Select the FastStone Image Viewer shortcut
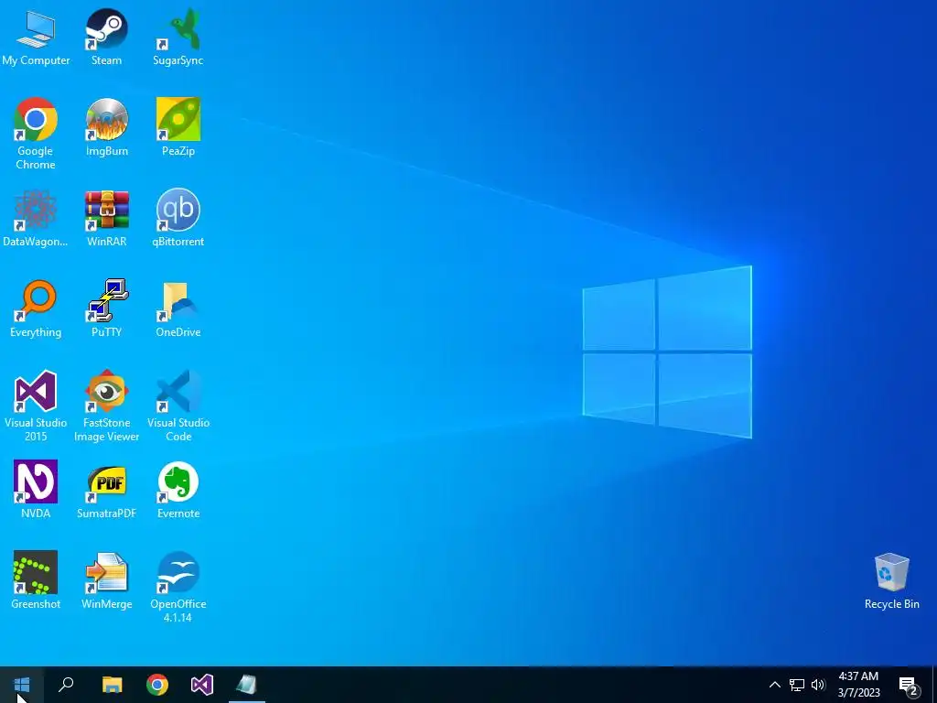 click(106, 406)
